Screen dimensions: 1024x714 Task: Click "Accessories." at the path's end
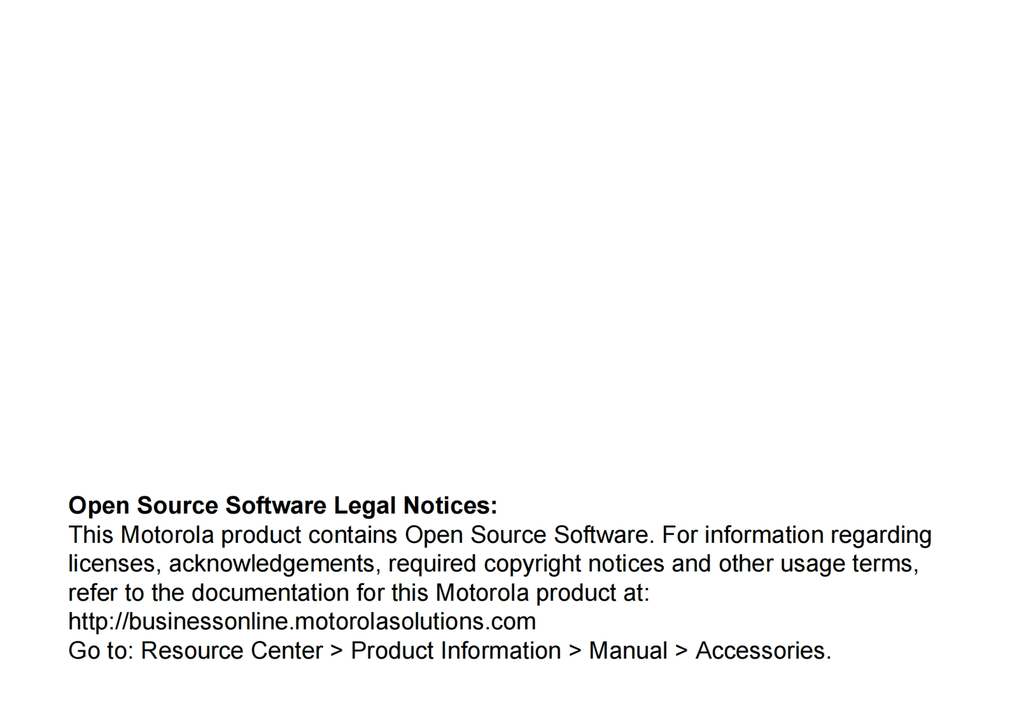[763, 651]
